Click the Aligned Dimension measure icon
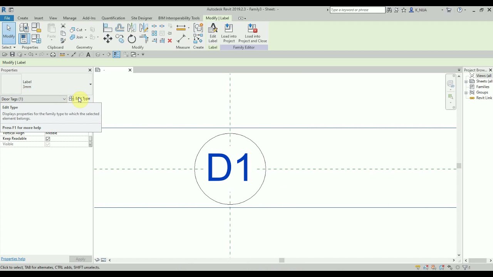The width and height of the screenshot is (493, 277). (x=181, y=38)
